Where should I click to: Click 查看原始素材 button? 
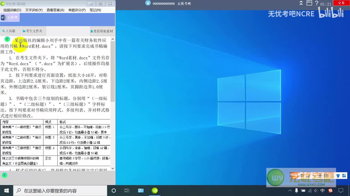102,31
